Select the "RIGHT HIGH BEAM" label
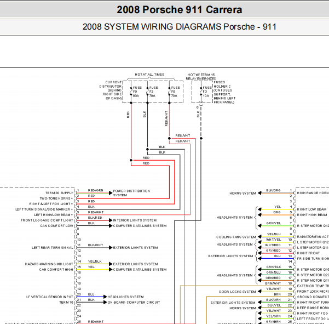329x324 pixels. pyautogui.click(x=312, y=215)
